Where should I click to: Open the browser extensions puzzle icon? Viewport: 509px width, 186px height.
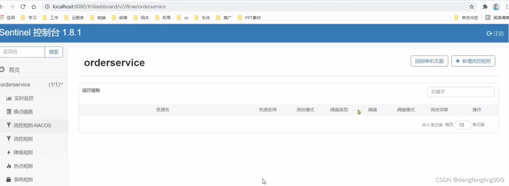pos(485,7)
